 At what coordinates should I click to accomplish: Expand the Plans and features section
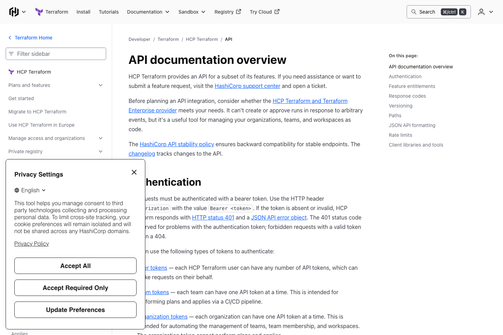101,85
